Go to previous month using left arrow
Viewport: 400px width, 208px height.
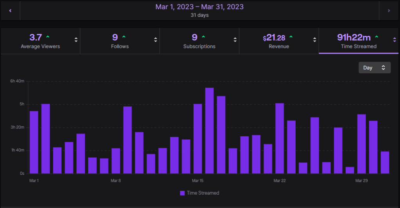coord(10,11)
